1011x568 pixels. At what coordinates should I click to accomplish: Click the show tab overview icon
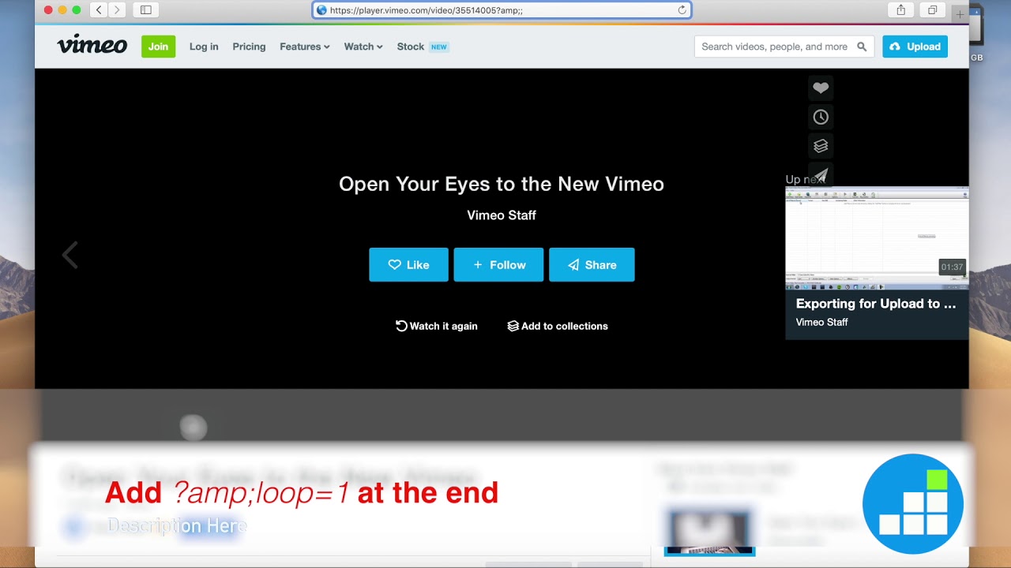pos(933,10)
